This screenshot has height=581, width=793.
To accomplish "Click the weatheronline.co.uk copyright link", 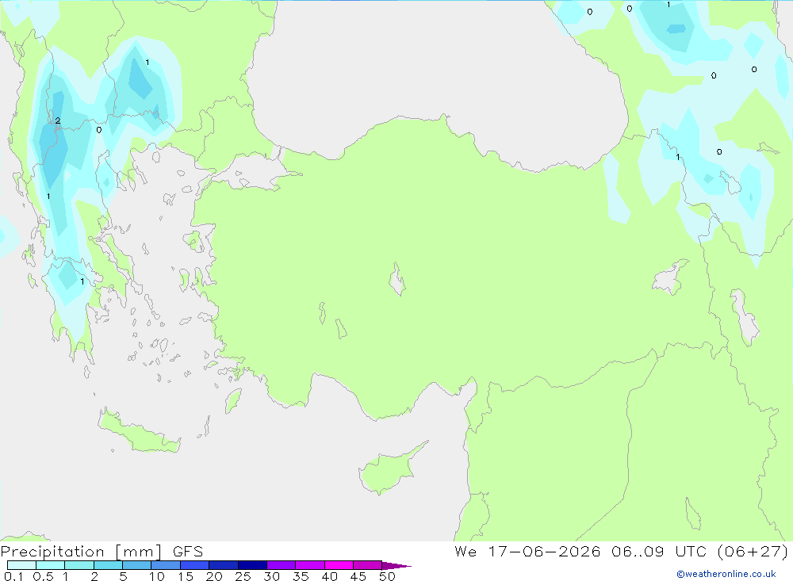I will pos(726,574).
